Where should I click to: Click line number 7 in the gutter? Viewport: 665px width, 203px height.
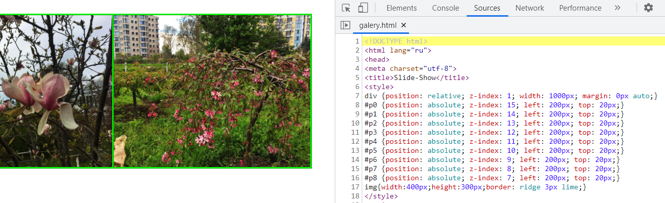[x=357, y=96]
